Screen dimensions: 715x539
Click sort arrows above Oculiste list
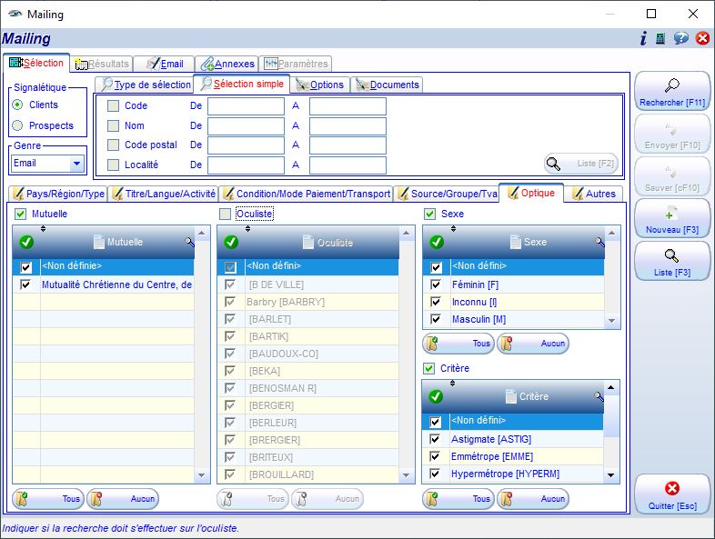pos(247,229)
